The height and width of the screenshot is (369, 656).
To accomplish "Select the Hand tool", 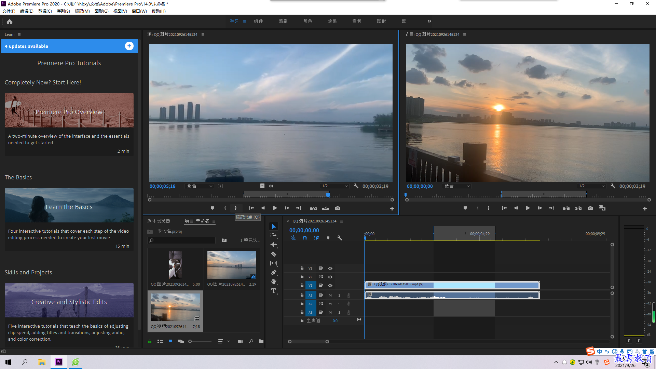I will point(274,282).
